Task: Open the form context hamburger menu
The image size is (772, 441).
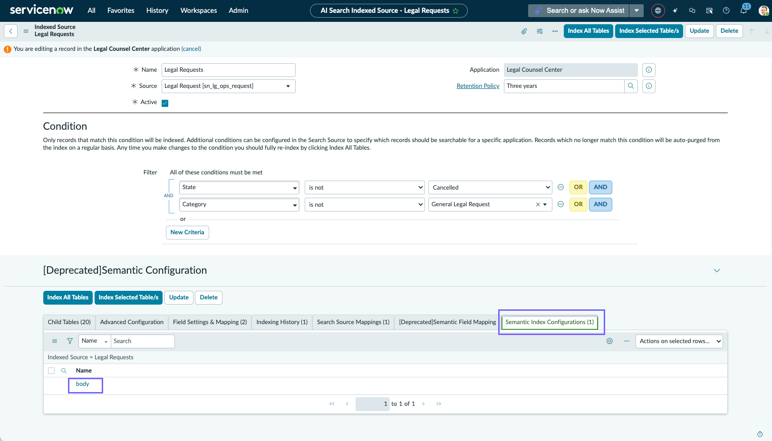Action: click(26, 31)
